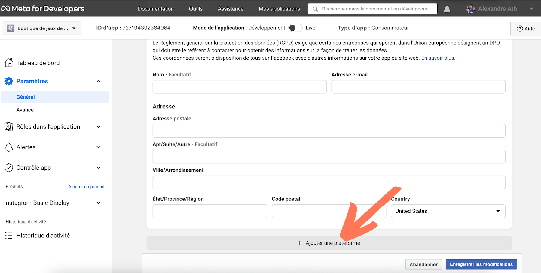The width and height of the screenshot is (541, 273).
Task: Expand the Contrôle app chevron
Action: [98, 168]
